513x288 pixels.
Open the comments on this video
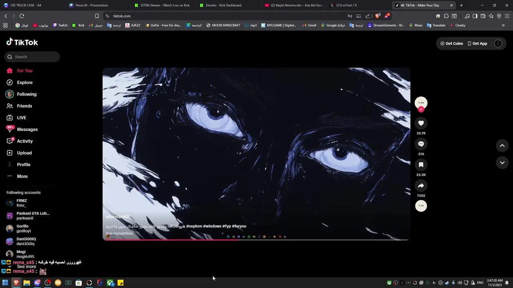point(421,144)
